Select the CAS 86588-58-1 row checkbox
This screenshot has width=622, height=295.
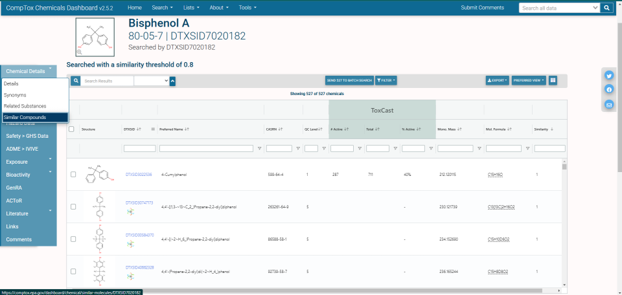[73, 239]
